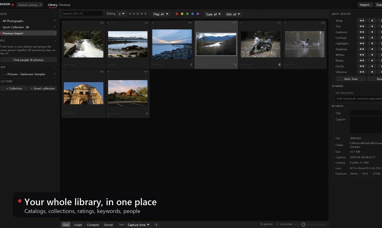This screenshot has width=382, height=228.
Task: Filter by red color label
Action: 177,14
